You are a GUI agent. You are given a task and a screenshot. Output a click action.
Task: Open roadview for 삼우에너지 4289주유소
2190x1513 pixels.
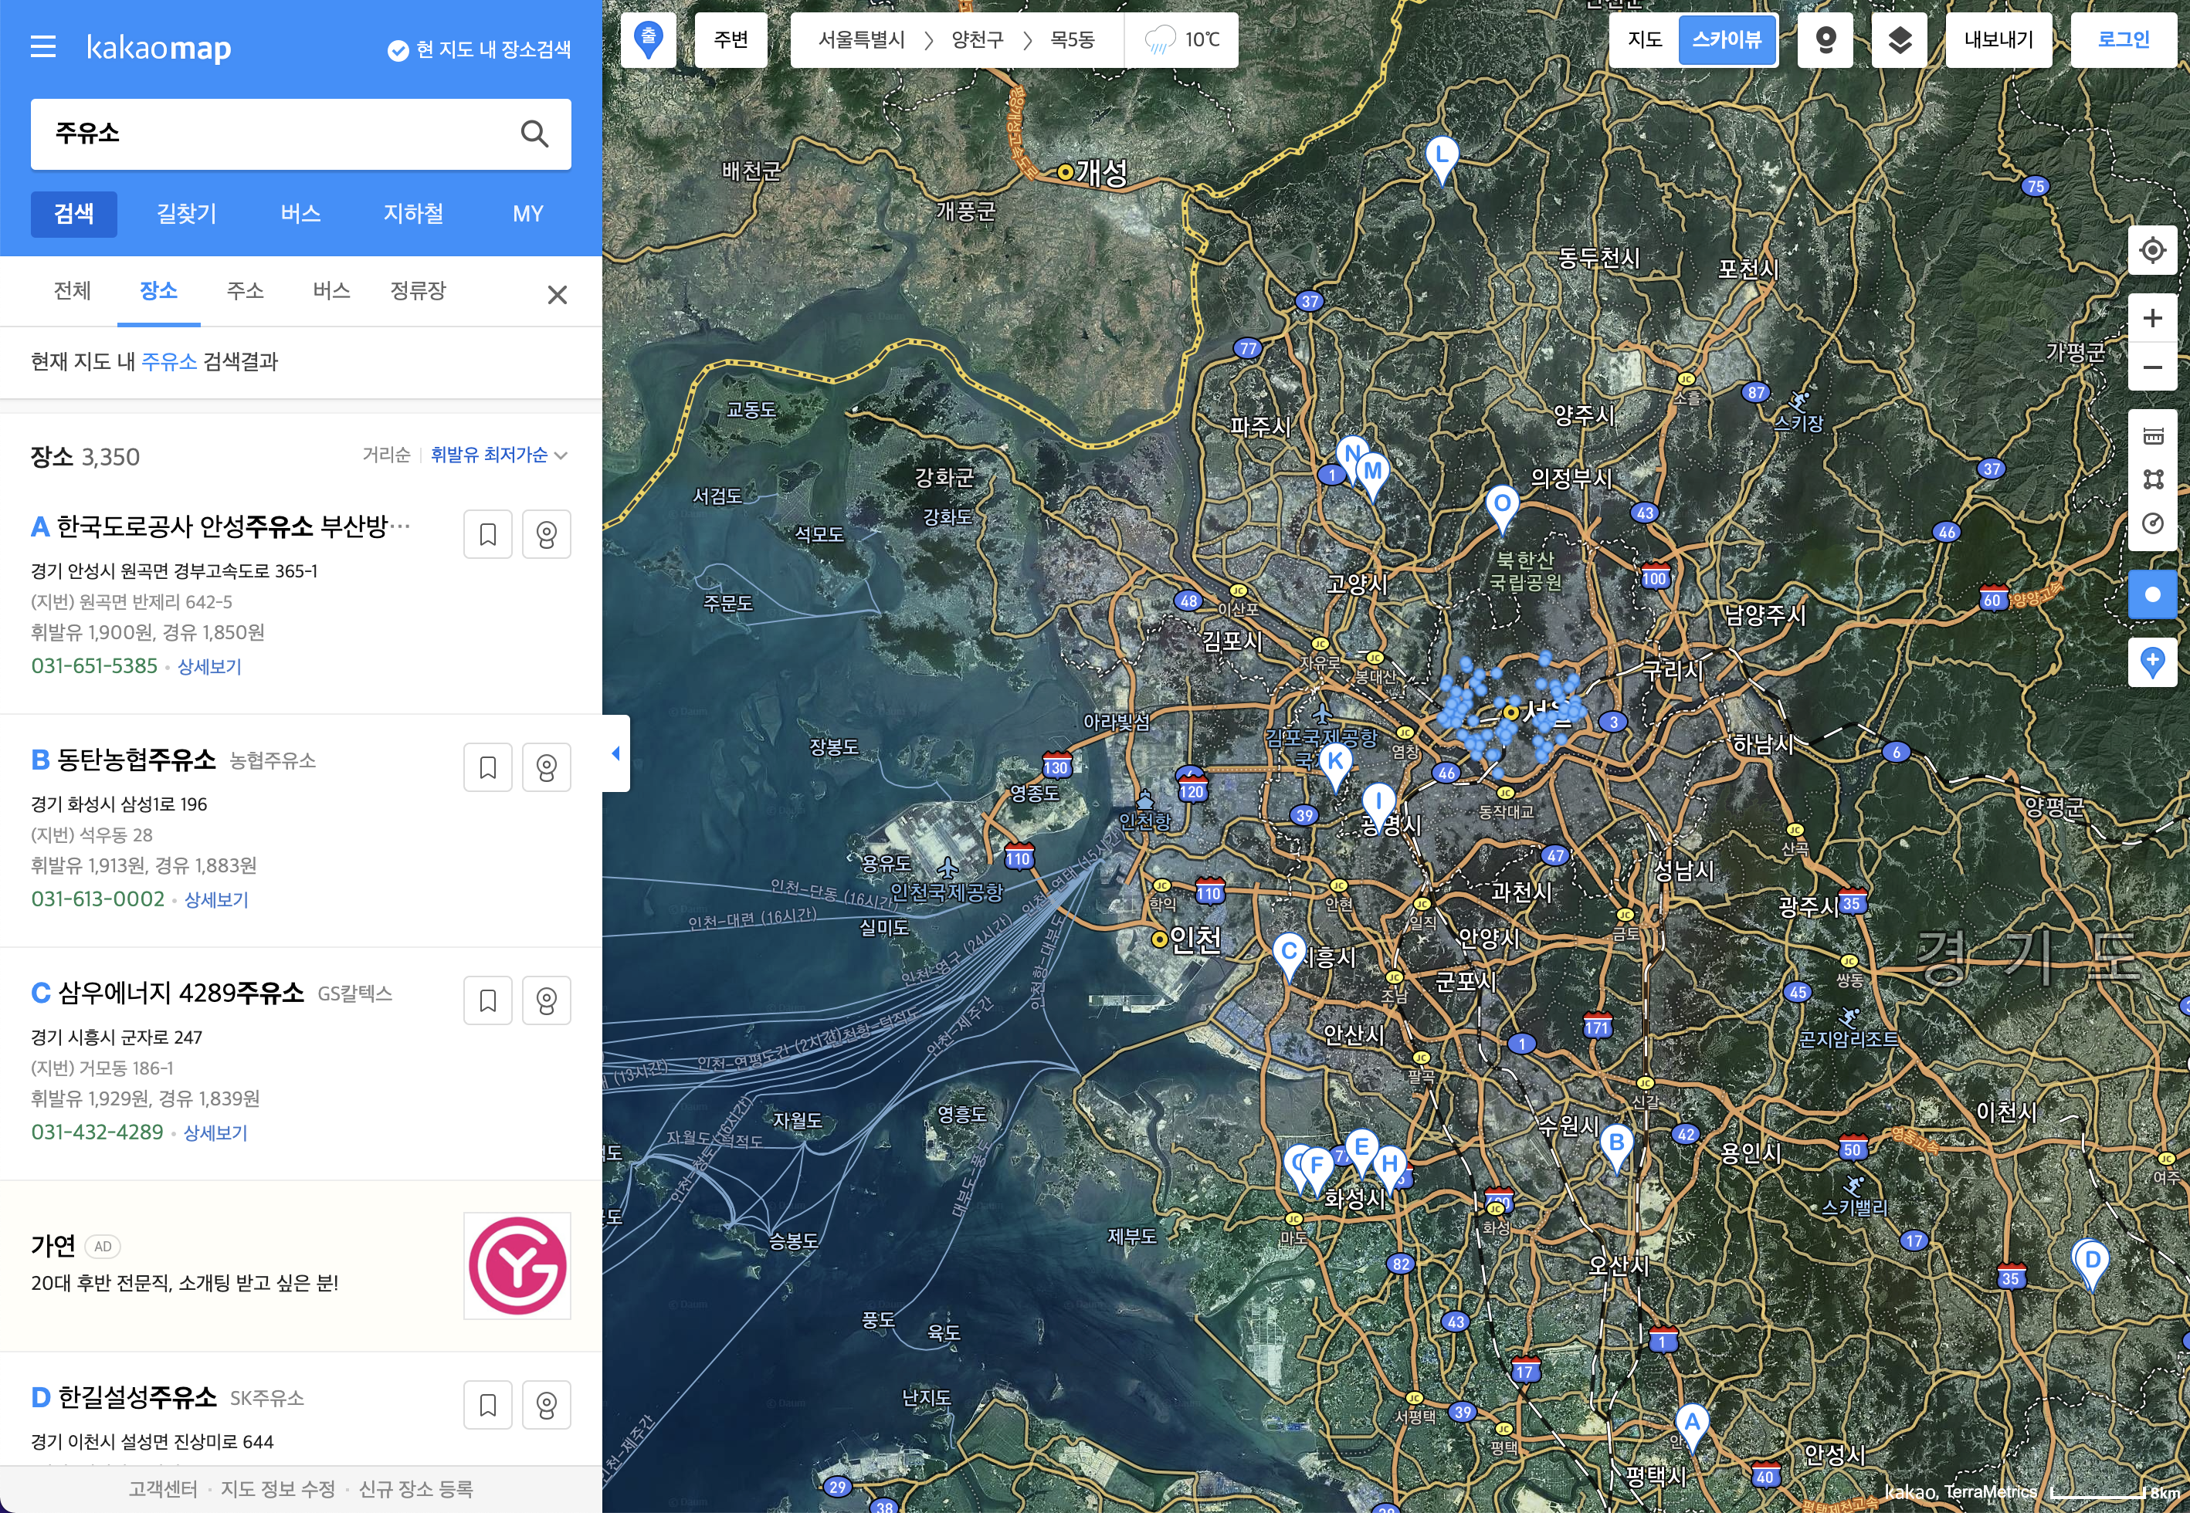tap(546, 1000)
